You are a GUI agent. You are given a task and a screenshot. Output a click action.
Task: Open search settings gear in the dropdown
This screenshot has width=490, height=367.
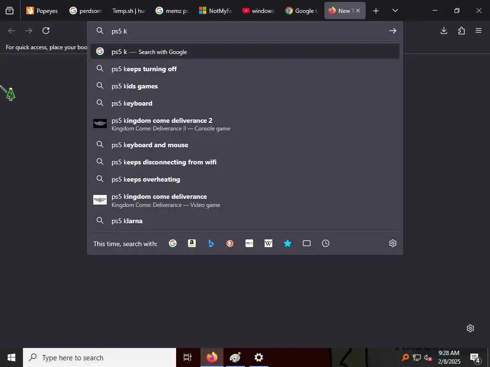point(393,243)
